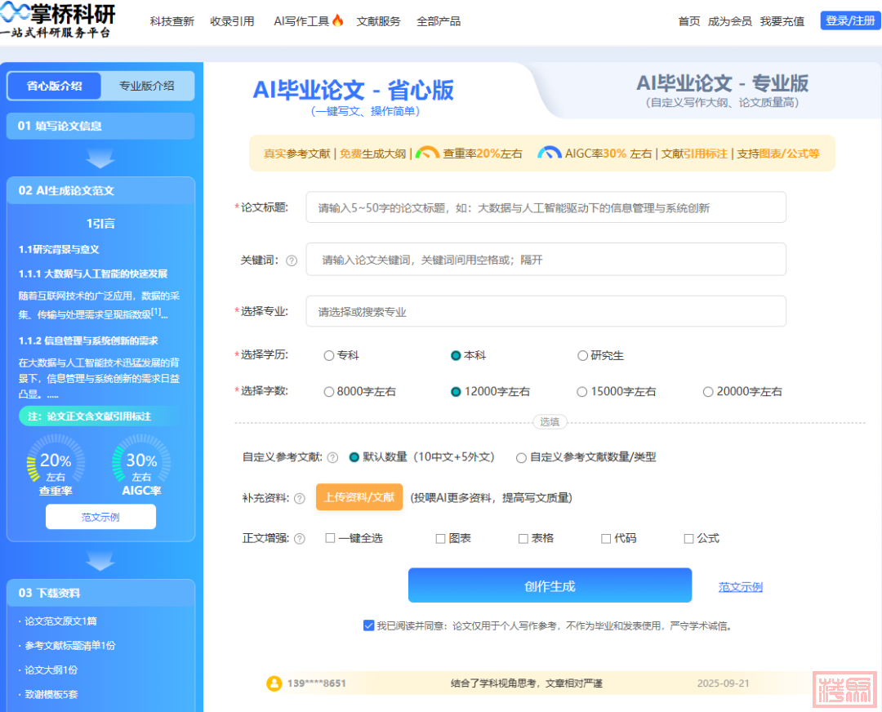Open the 文献服务 navigation menu
The width and height of the screenshot is (882, 712).
(x=378, y=21)
